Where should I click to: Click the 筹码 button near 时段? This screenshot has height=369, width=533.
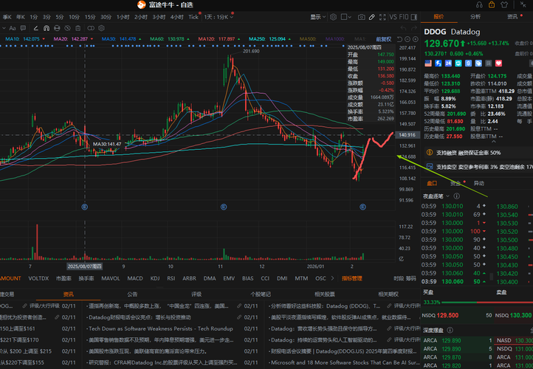(x=411, y=278)
